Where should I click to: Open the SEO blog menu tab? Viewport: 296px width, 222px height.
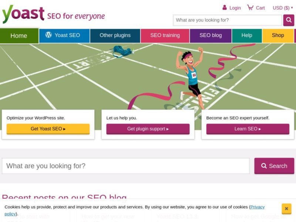[x=211, y=35]
